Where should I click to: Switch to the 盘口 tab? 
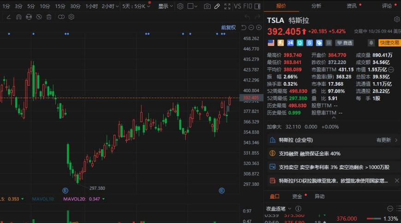coord(274,196)
